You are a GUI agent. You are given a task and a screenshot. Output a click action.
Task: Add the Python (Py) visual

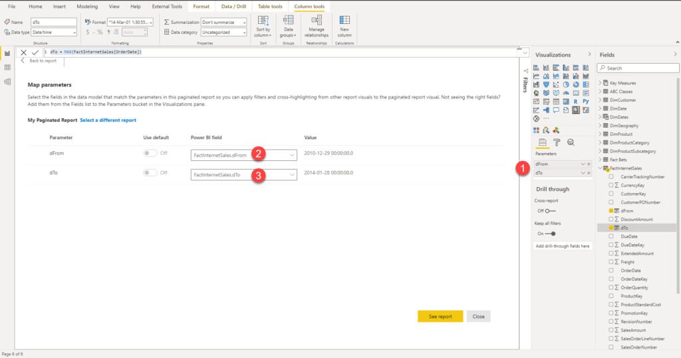(x=586, y=101)
